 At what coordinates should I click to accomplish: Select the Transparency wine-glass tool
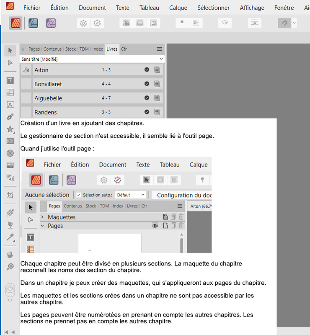click(x=10, y=225)
